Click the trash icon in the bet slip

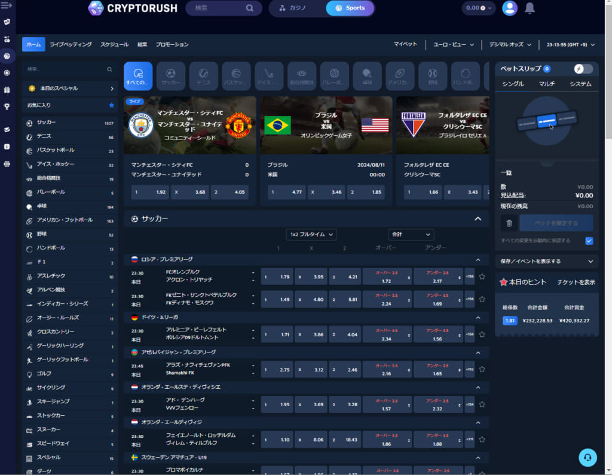tap(509, 223)
